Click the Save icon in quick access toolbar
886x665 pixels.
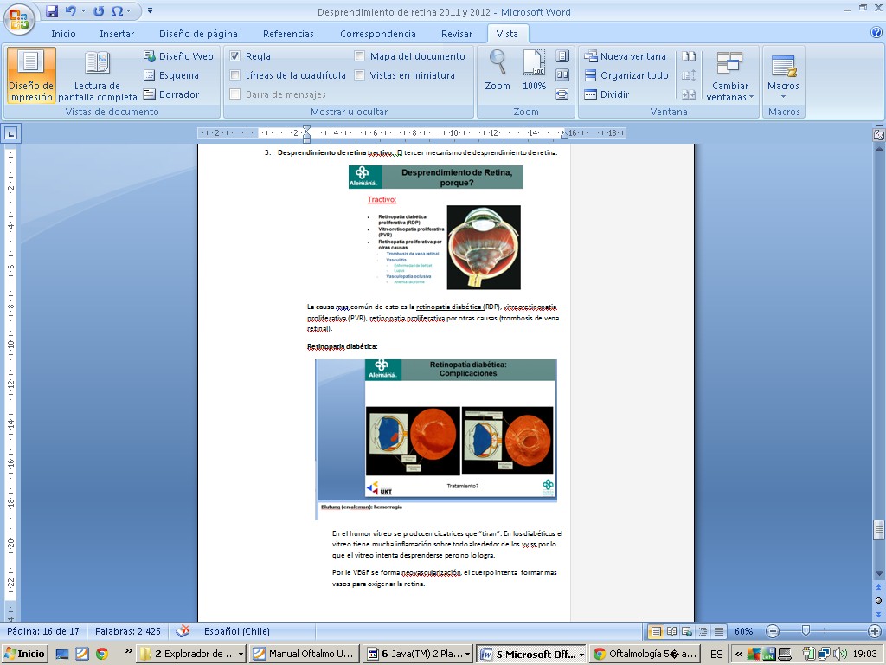[x=52, y=11]
